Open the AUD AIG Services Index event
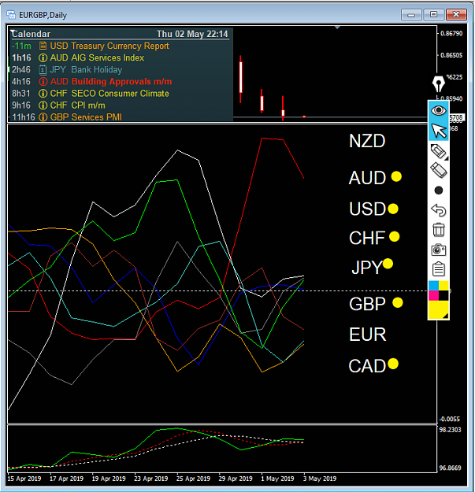The width and height of the screenshot is (475, 492). point(97,57)
